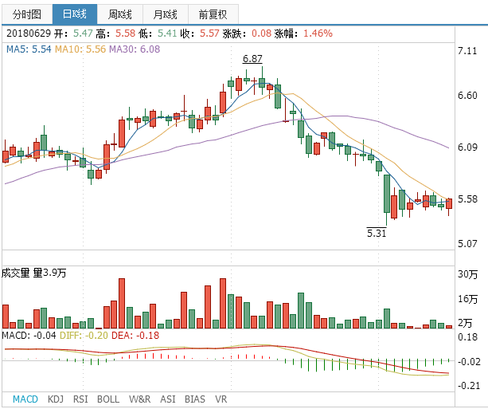Click the 5.07 price axis label
488x409 pixels.
[x=467, y=243]
